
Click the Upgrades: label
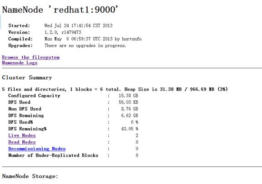20,46
